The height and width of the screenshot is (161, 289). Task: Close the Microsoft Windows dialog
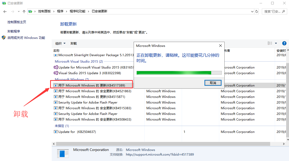click(x=220, y=46)
